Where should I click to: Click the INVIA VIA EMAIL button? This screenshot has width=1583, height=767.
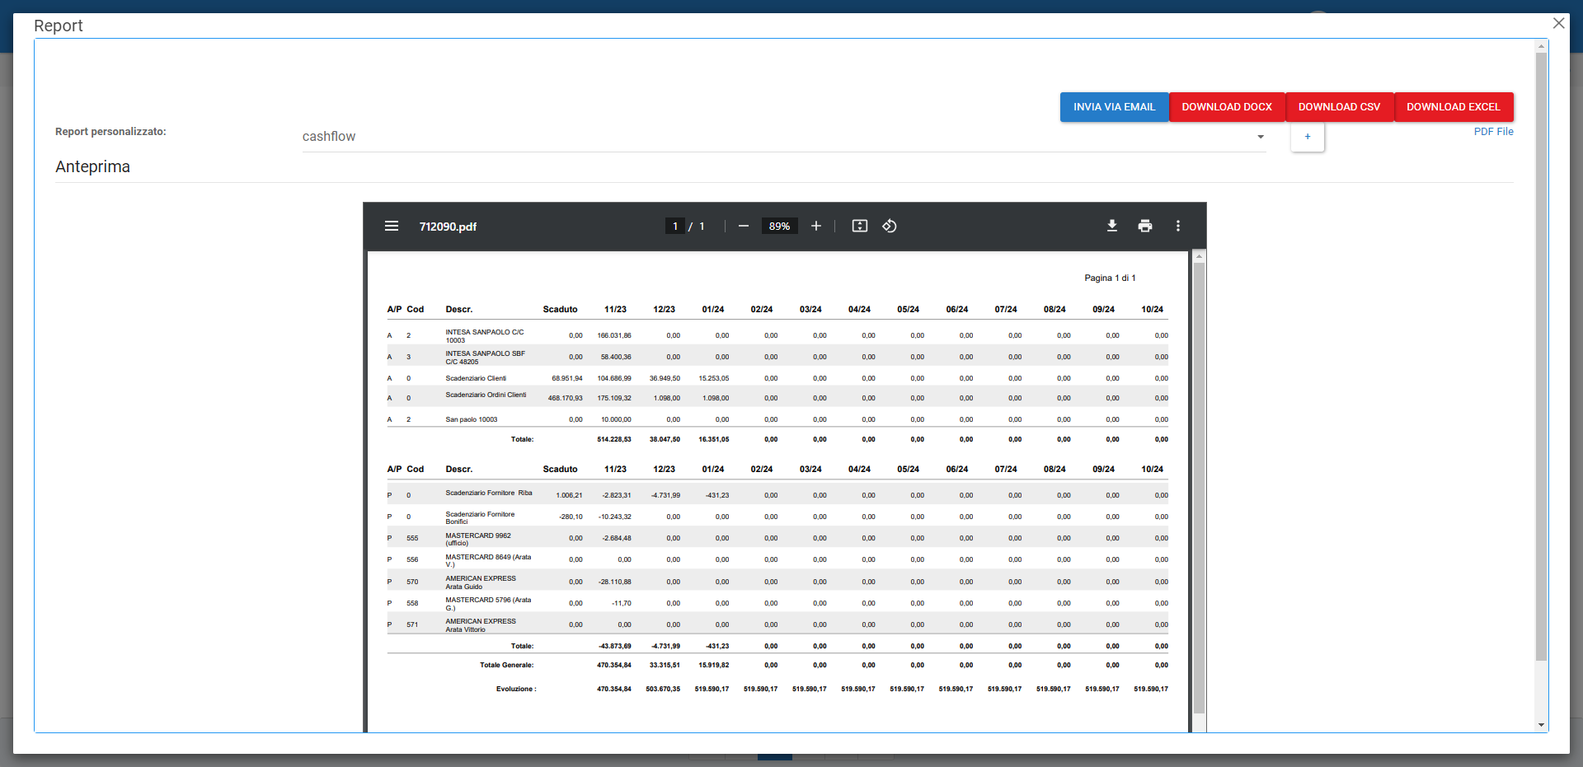click(x=1114, y=107)
